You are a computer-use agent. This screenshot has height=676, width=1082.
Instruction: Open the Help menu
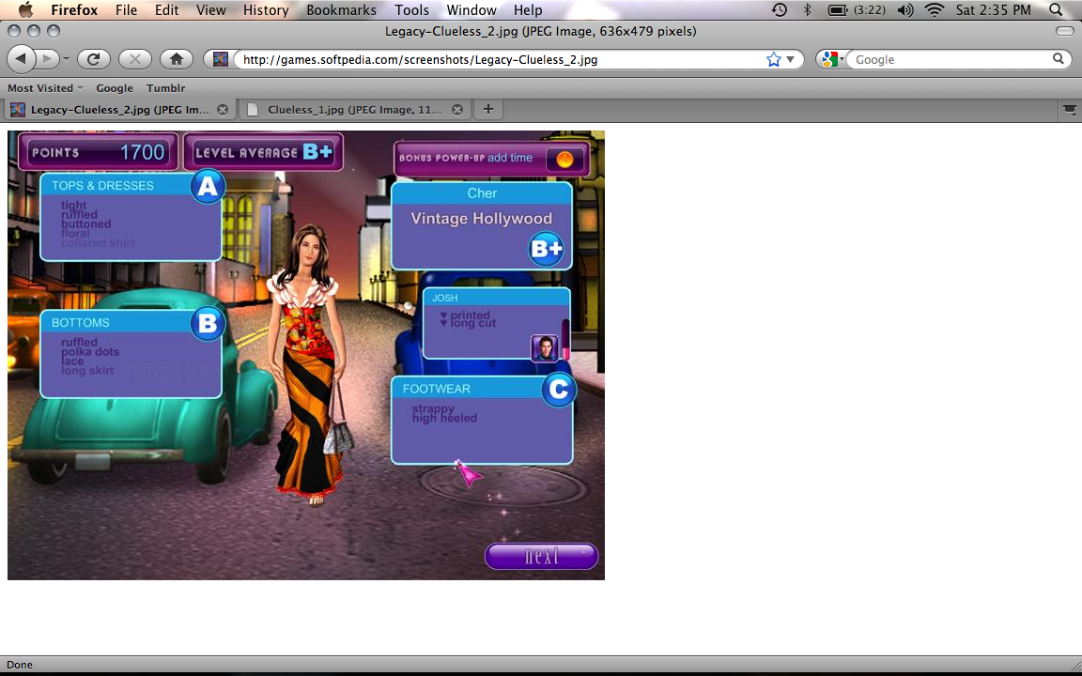(528, 10)
